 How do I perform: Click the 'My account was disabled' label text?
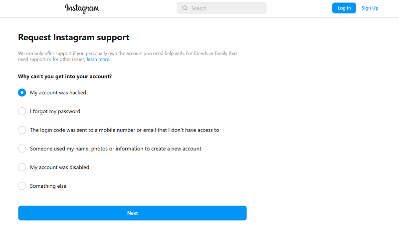pos(59,167)
